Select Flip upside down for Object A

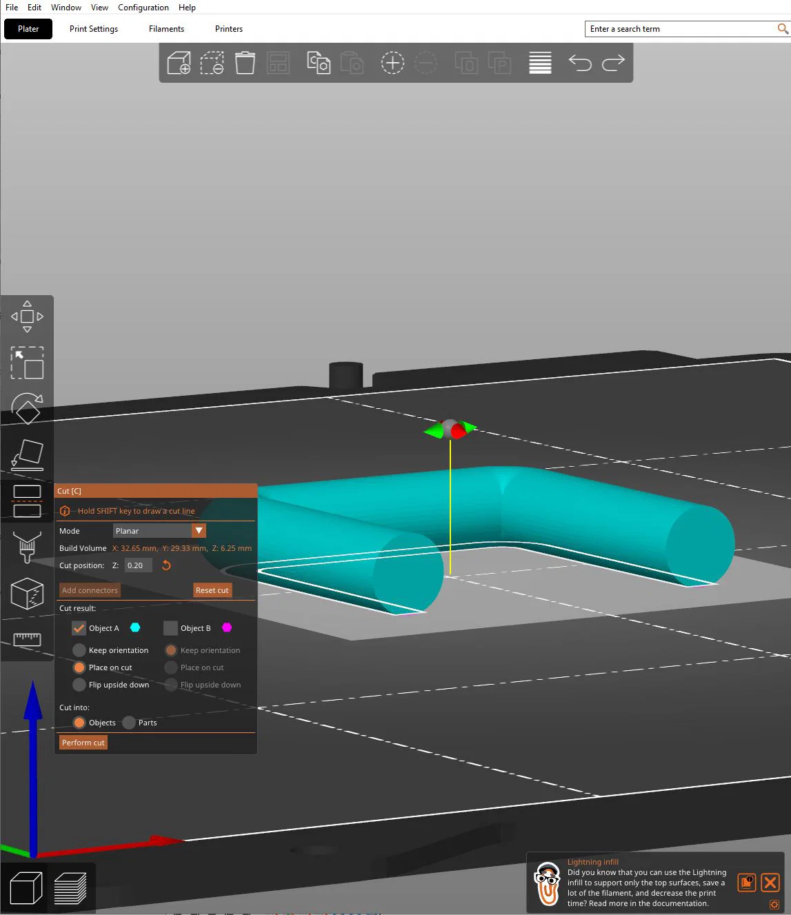[x=79, y=685]
